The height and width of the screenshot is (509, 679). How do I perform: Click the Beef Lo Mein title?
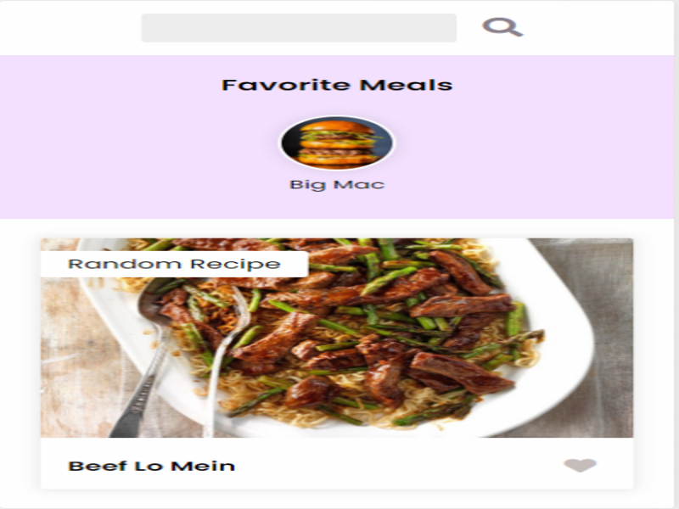click(x=152, y=466)
